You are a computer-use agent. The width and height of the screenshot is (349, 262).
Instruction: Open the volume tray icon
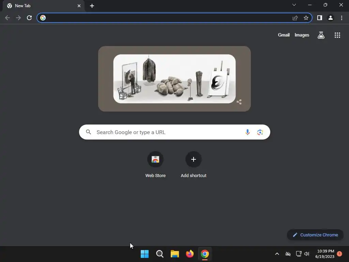307,254
